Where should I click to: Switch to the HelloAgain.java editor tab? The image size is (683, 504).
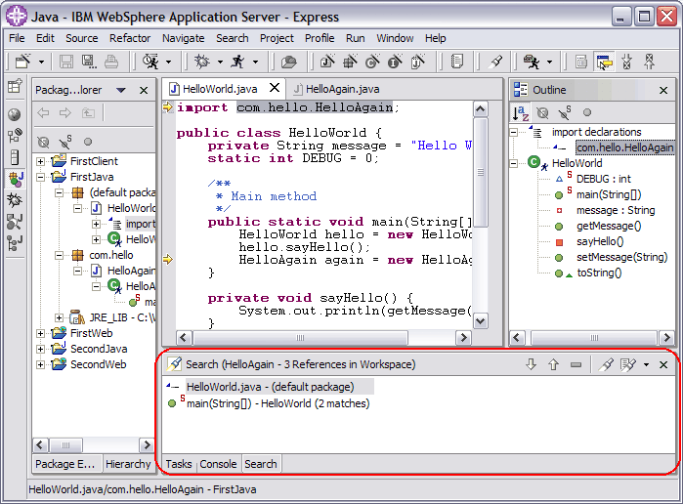pyautogui.click(x=335, y=89)
